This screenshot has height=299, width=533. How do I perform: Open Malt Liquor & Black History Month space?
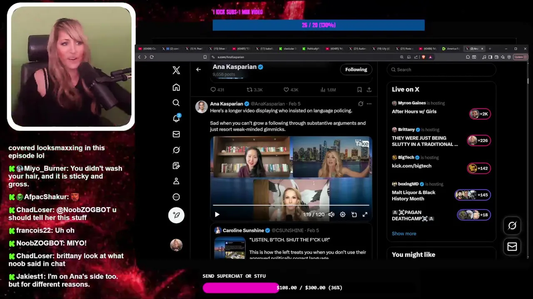tap(413, 196)
